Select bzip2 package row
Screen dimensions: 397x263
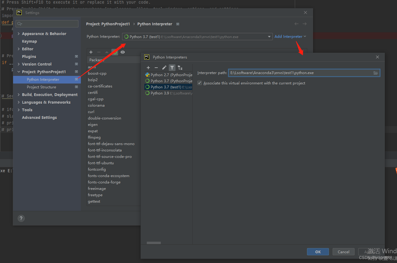coord(114,80)
